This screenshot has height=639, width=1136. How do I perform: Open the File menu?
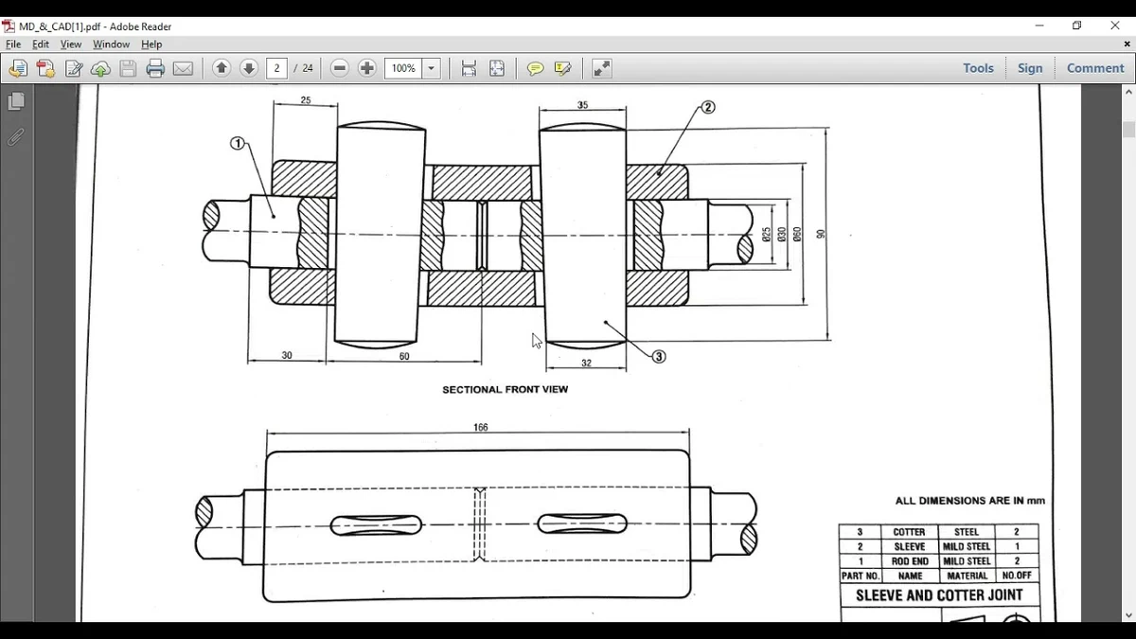[13, 44]
